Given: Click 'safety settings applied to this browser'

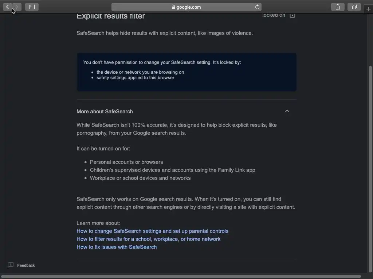Looking at the screenshot, I should [136, 78].
